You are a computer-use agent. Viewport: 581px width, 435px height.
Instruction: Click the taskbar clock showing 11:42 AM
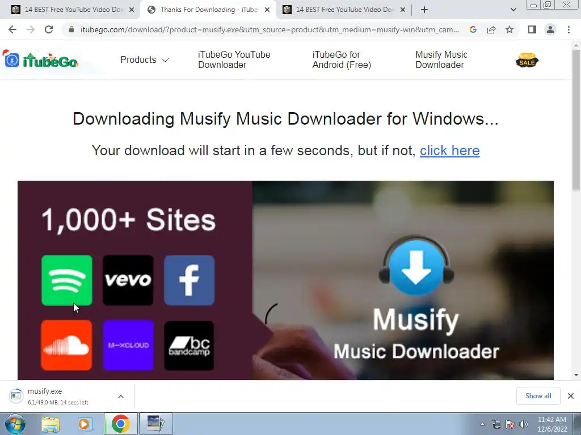point(552,424)
